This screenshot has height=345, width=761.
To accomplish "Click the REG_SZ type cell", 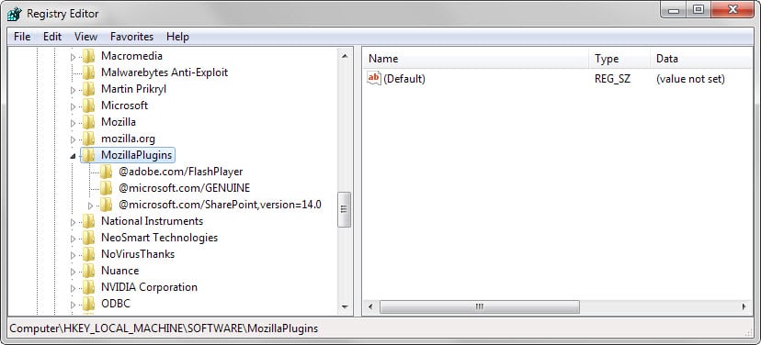I will (x=612, y=79).
